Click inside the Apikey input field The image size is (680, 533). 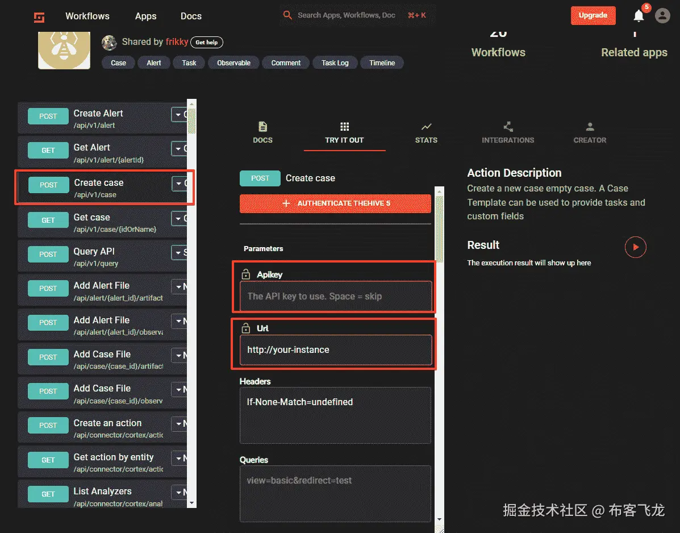(x=335, y=295)
